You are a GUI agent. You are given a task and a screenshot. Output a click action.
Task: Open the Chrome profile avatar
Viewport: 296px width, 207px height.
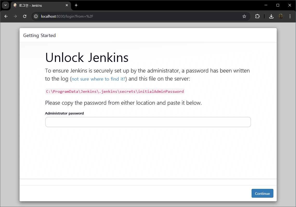[281, 16]
